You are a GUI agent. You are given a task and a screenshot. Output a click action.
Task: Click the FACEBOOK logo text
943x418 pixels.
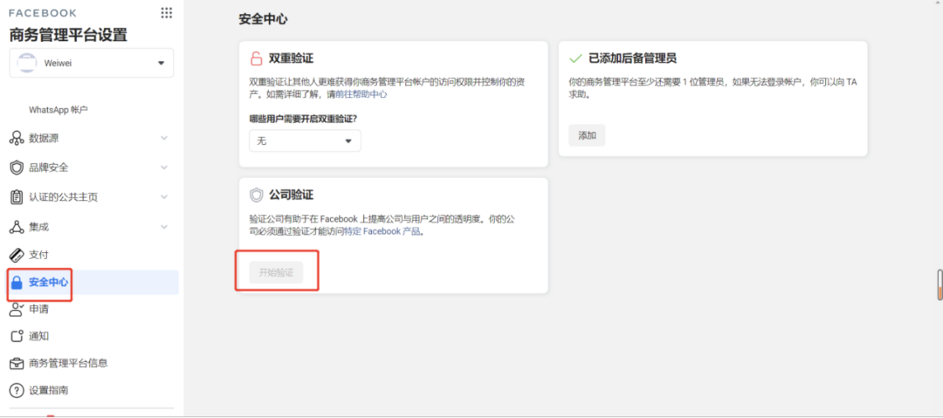click(x=43, y=12)
